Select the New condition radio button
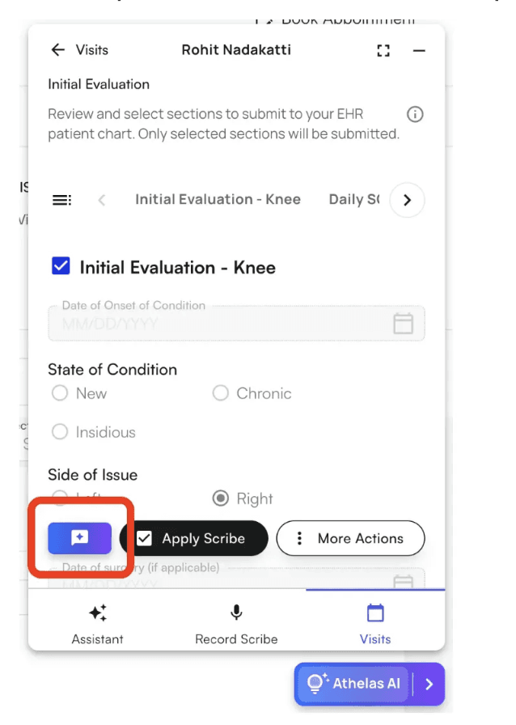 pos(60,393)
